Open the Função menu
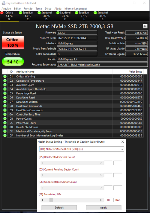This screenshot has height=213, width=150. pos(28,9)
